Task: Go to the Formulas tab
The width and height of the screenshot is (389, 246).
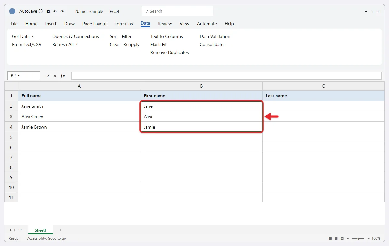Action: click(124, 24)
